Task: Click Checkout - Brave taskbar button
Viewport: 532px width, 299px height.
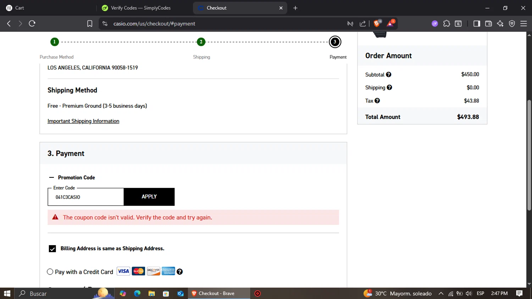Action: click(219, 293)
